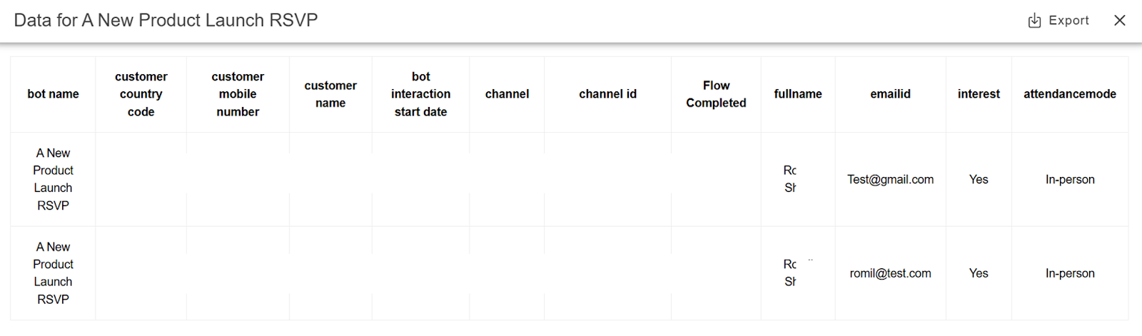Close the data dialog with X
This screenshot has height=336, width=1142.
(1120, 21)
